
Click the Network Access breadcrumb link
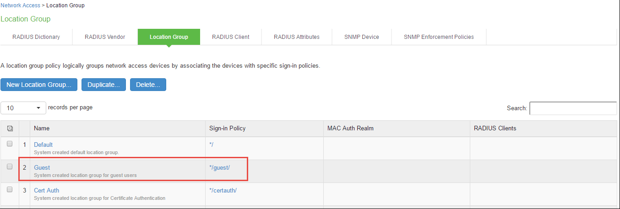coord(20,5)
